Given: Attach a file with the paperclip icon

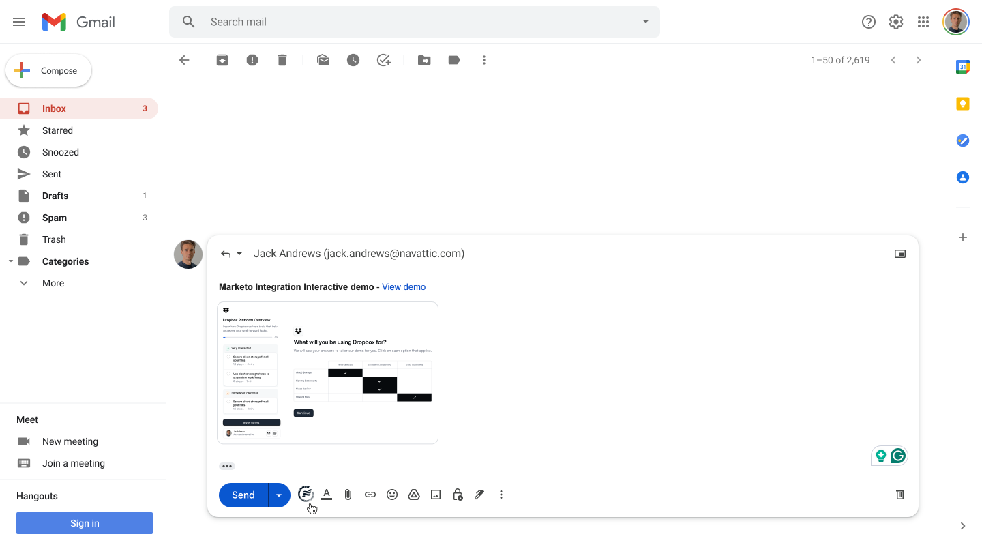Looking at the screenshot, I should click(348, 494).
